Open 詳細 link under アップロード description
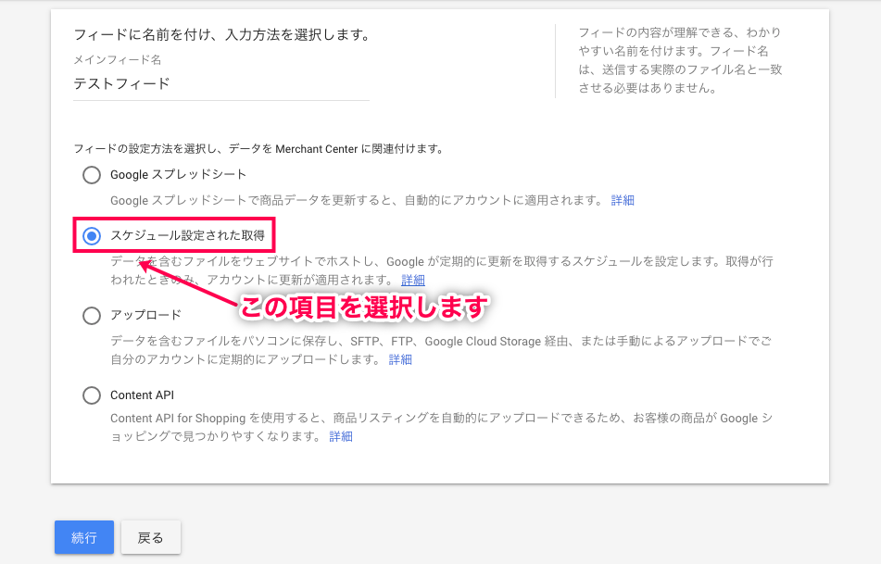881x564 pixels. [x=400, y=359]
